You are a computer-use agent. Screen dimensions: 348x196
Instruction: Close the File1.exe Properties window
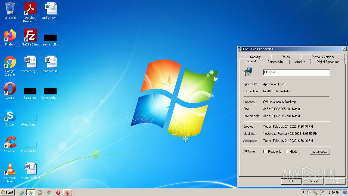344,49
